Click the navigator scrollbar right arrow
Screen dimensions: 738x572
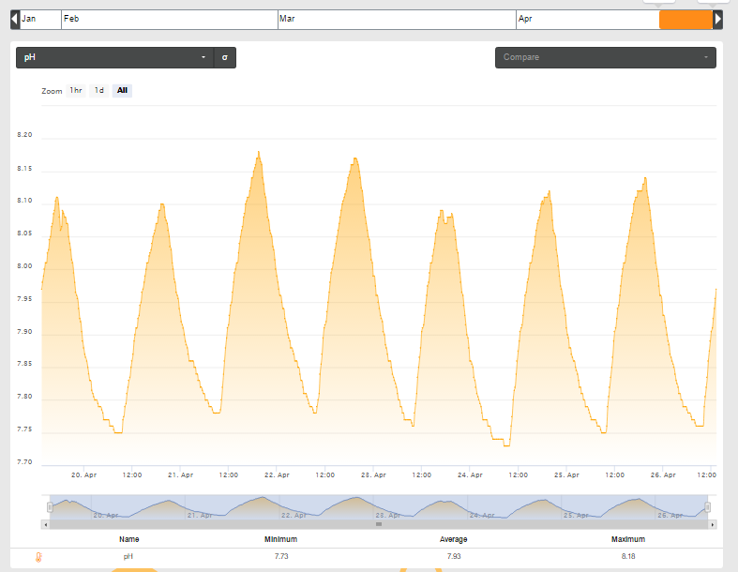pyautogui.click(x=713, y=524)
